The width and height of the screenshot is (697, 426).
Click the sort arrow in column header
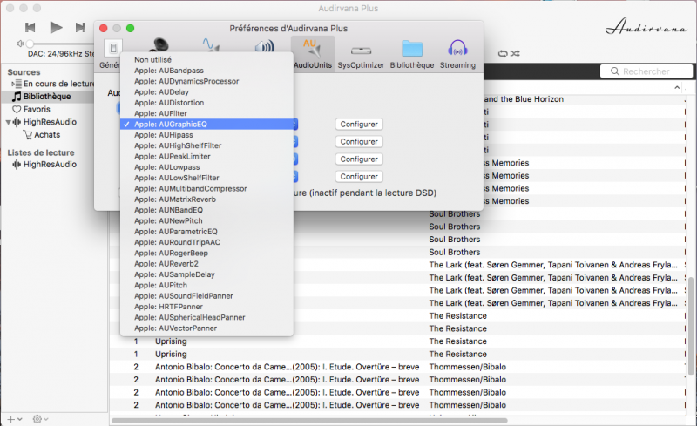coord(677,88)
